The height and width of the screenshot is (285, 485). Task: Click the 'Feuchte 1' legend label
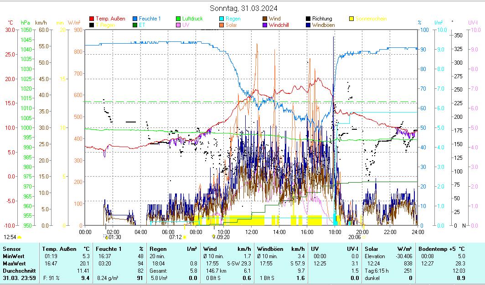click(150, 19)
